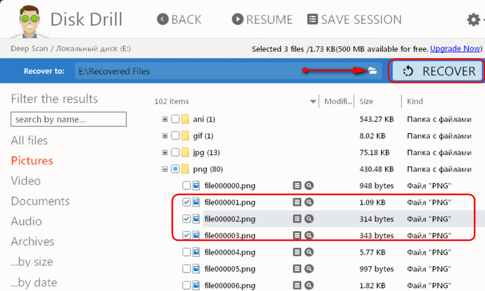
Task: Click the gif folder icon
Action: (185, 136)
